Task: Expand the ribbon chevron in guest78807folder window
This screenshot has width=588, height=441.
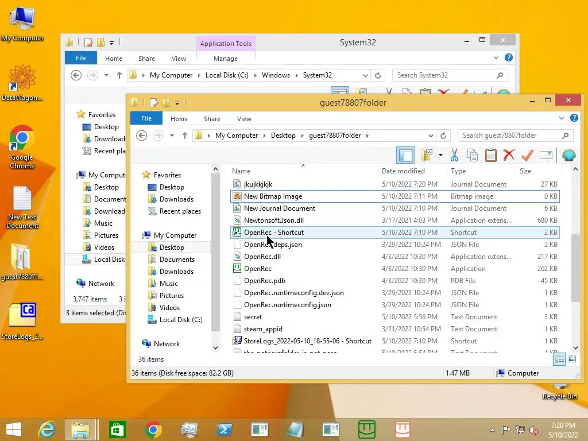Action: point(562,118)
